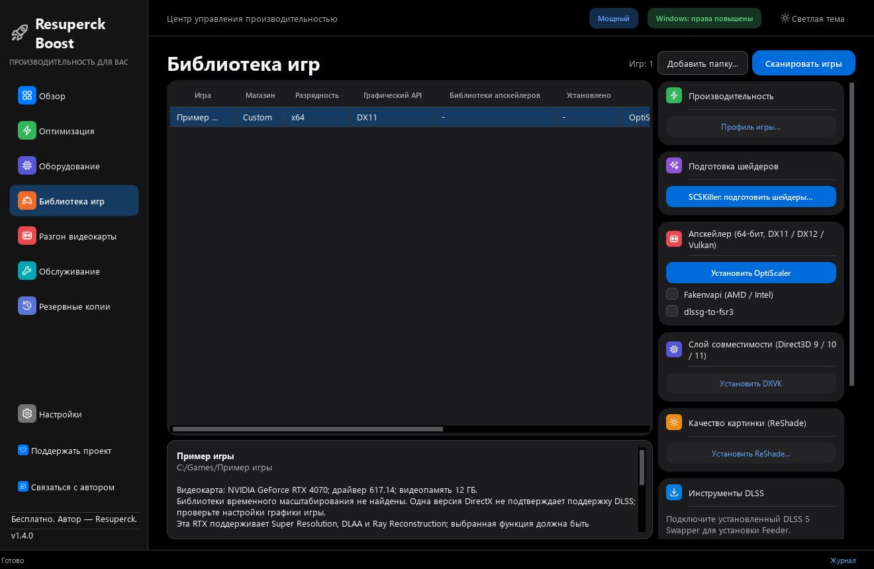Click the game description's vertical scrollbar
The image size is (874, 569).
point(642,467)
